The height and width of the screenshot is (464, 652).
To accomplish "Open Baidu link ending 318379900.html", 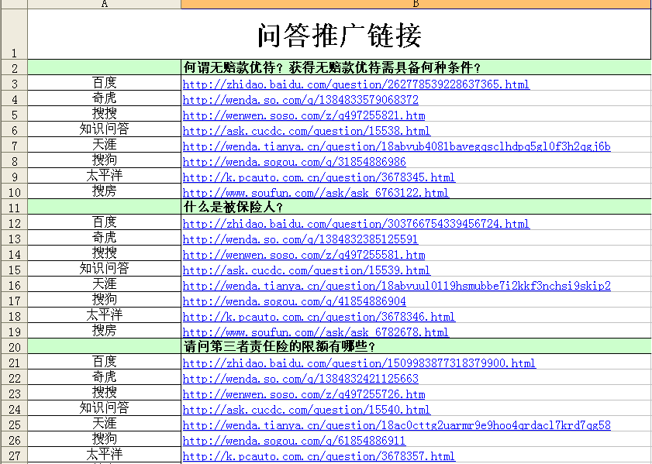I will (359, 363).
